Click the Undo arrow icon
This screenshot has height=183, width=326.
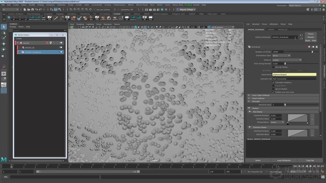point(37,9)
